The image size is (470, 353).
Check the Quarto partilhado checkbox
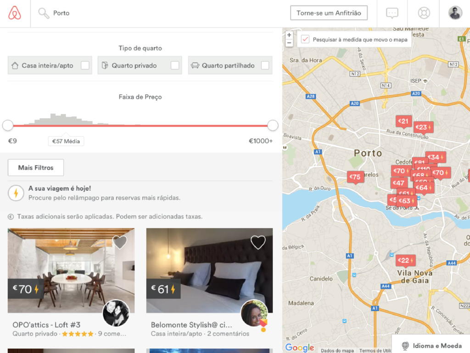pyautogui.click(x=265, y=65)
